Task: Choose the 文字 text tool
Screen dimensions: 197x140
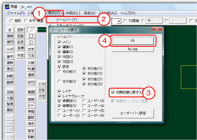Action: (x=31, y=49)
